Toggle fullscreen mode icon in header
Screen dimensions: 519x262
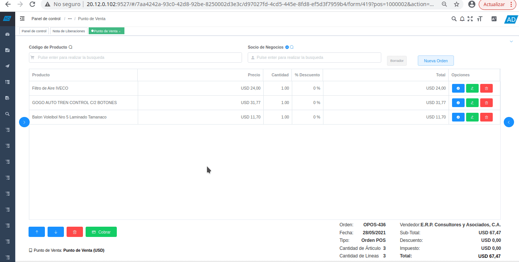(470, 19)
